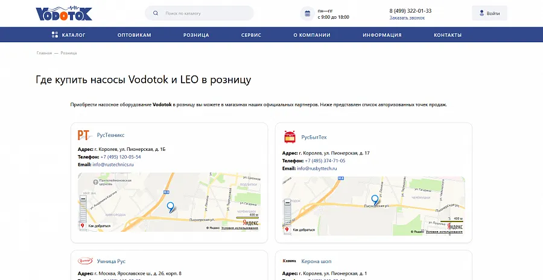This screenshot has height=280, width=543.
Task: Focus the catalog search field
Action: click(199, 13)
